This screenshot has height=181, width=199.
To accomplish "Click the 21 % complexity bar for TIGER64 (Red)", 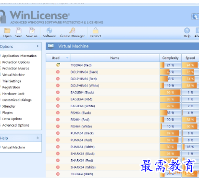I will point(170,65).
